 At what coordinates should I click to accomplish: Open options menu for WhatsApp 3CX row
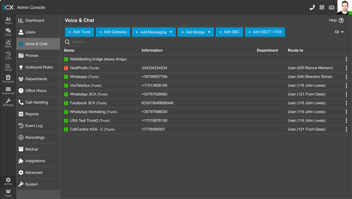[x=346, y=94]
